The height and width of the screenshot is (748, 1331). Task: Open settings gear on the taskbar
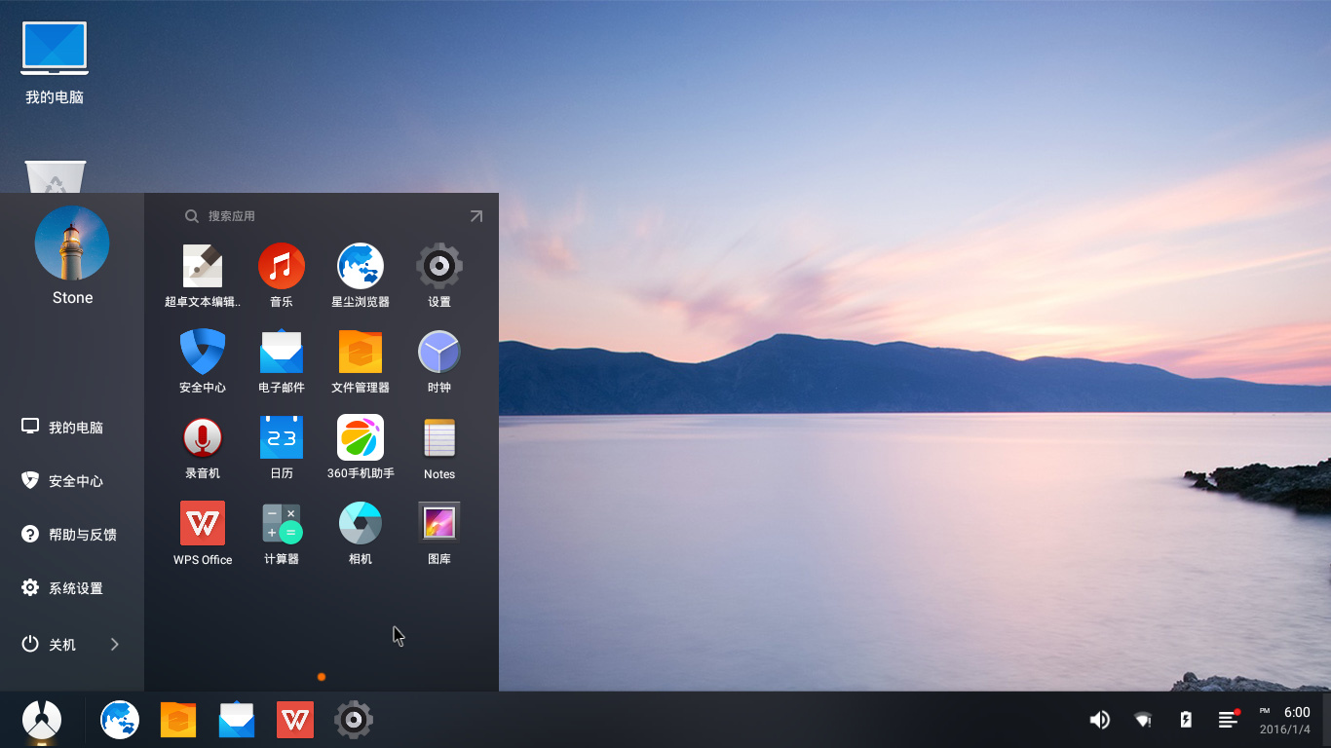354,720
